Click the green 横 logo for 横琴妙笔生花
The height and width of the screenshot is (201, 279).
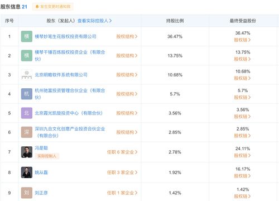[x=27, y=36]
